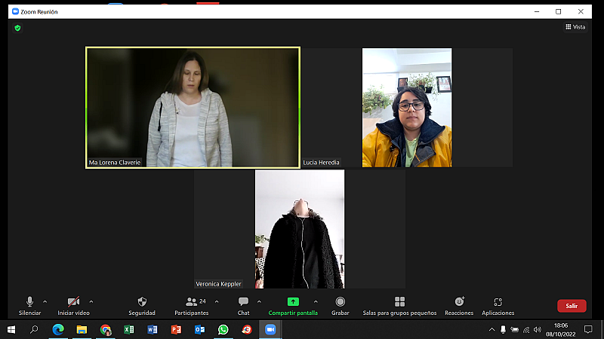Viewport: 604px width, 339px height.
Task: Expand the arrow next to Participantes
Action: (217, 301)
